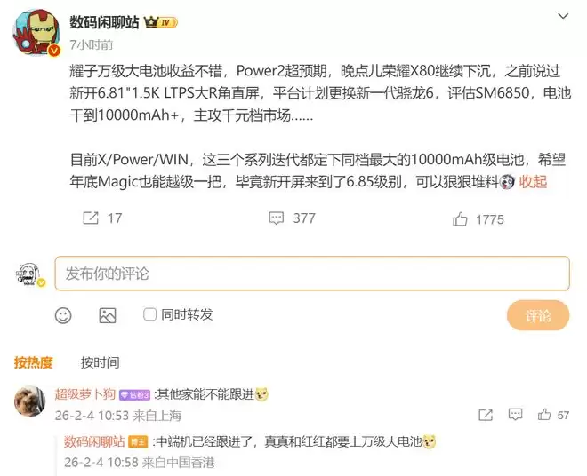Sort comments using 按热度 tab

(x=33, y=362)
